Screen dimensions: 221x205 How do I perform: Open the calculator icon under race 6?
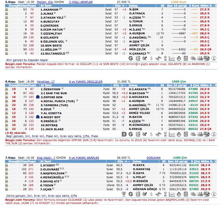(x=185, y=134)
